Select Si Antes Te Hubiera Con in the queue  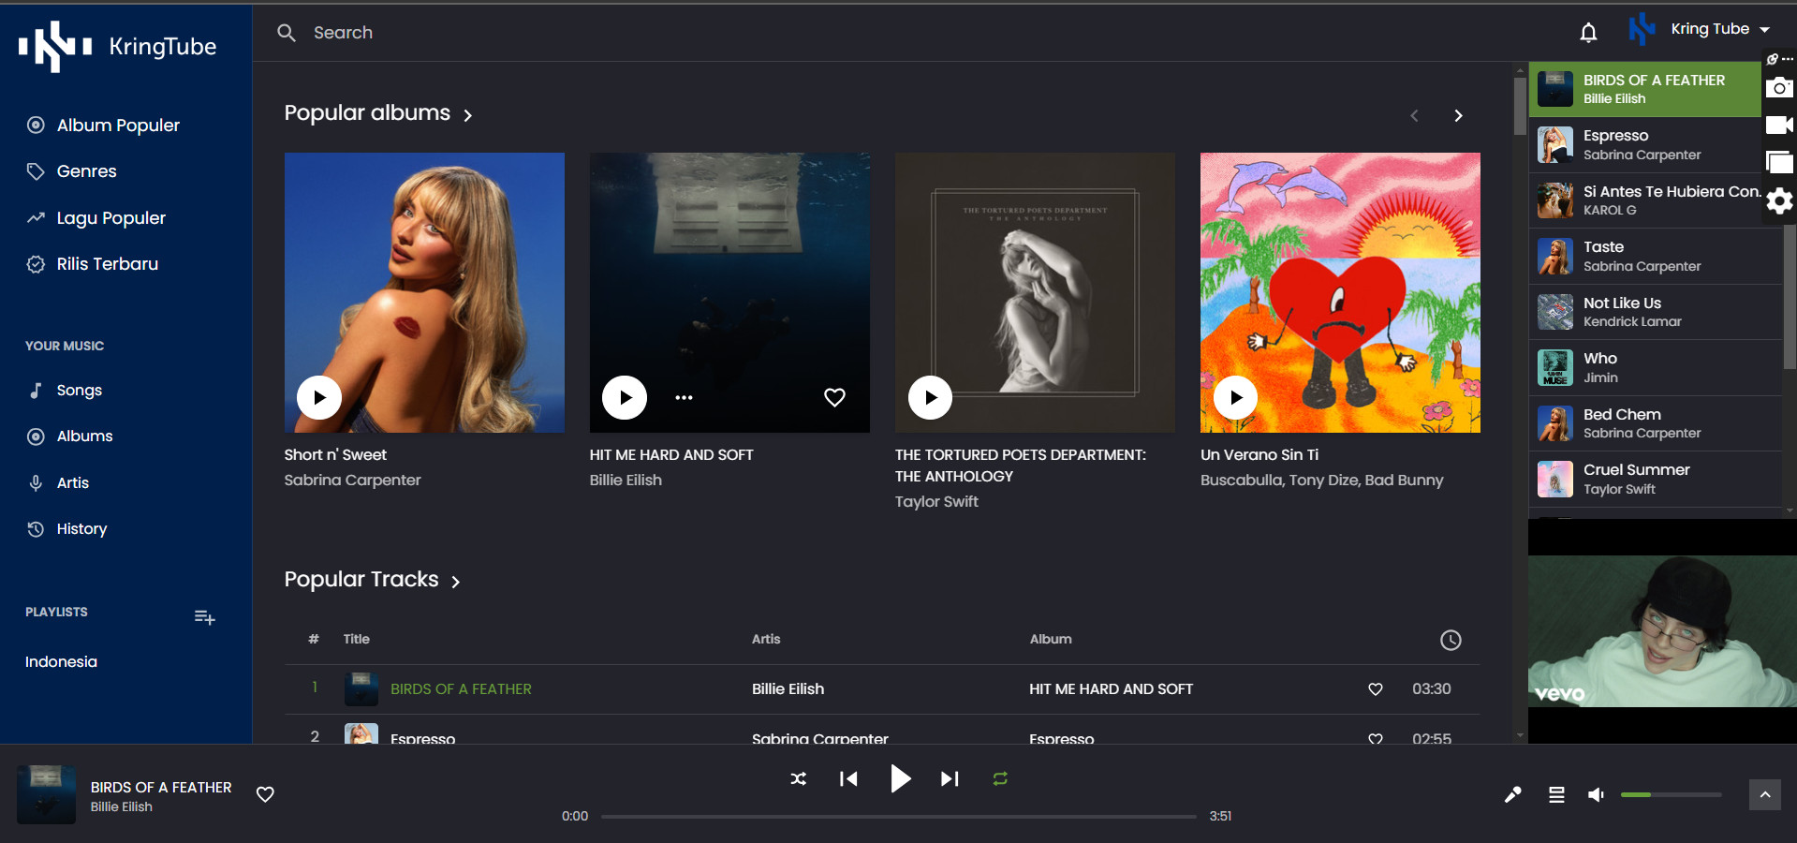pos(1645,200)
